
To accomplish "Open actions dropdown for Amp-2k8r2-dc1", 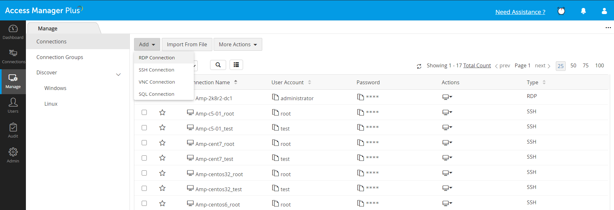I will (x=447, y=97).
